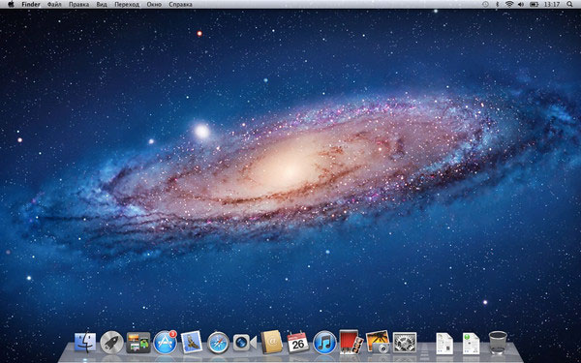Open the Trash in the Dock
This screenshot has height=363, width=581.
pyautogui.click(x=498, y=343)
